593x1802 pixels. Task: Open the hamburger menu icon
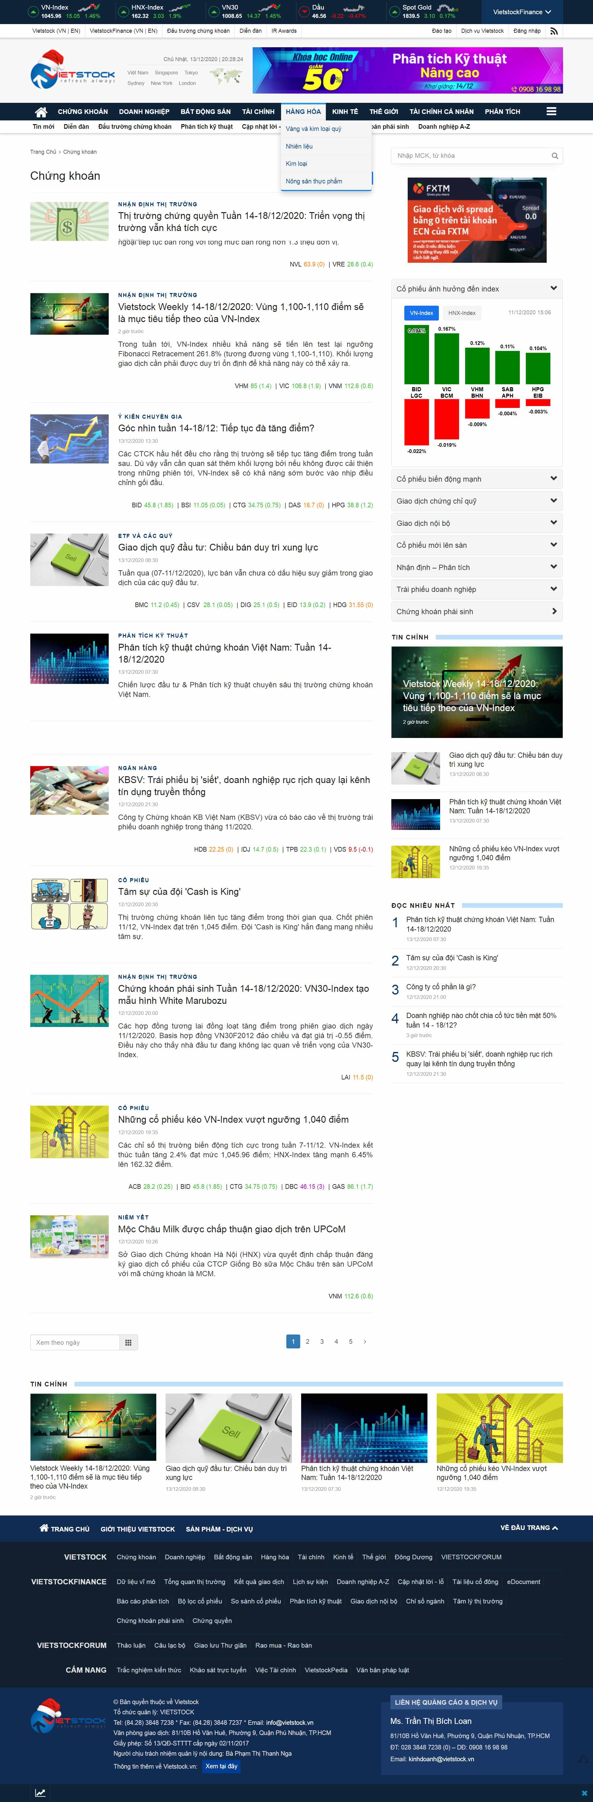click(551, 112)
